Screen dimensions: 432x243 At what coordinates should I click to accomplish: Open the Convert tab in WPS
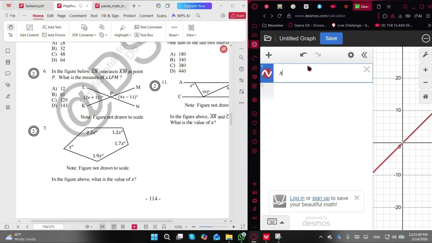(x=146, y=16)
